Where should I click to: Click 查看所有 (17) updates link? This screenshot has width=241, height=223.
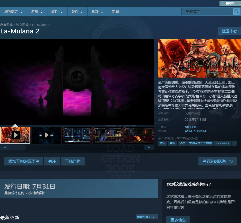tap(147, 217)
